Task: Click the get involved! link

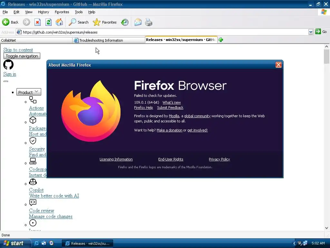Action: pyautogui.click(x=198, y=130)
